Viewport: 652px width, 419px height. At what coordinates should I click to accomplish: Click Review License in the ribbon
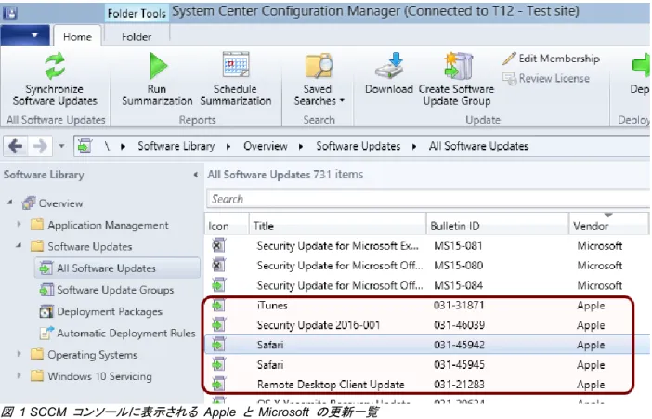tap(546, 78)
